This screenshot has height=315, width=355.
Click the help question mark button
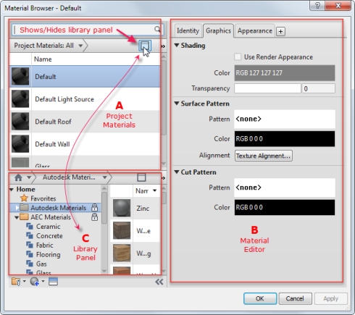[317, 5]
